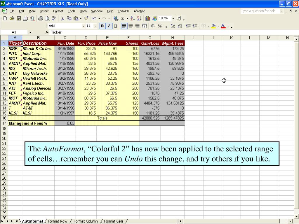
Task: Apply percent style
Action: point(160,26)
